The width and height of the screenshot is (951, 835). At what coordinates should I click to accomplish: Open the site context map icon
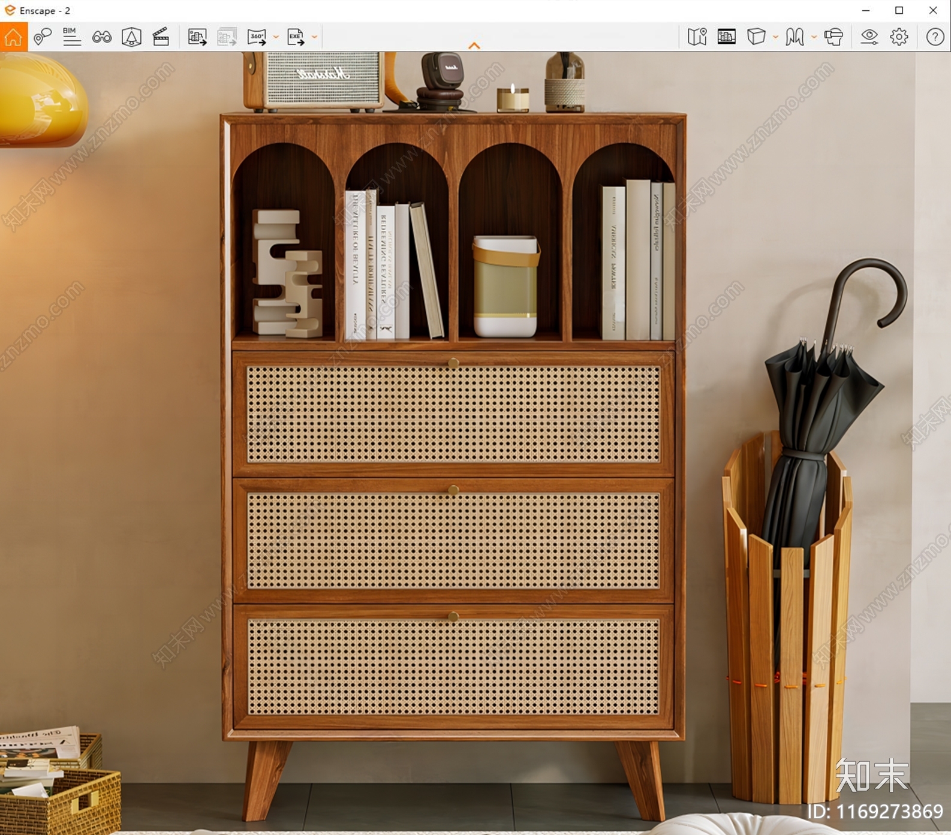click(x=697, y=37)
